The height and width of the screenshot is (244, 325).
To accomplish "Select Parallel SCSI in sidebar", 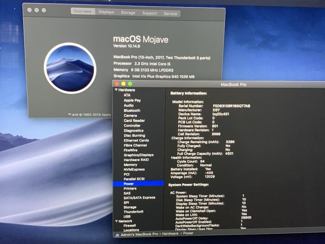I will [134, 179].
